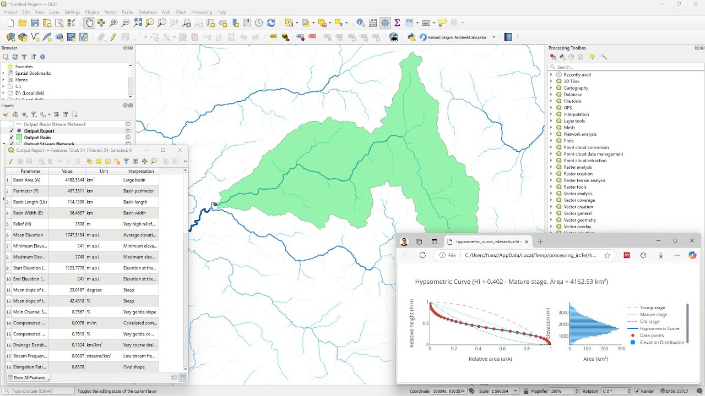The width and height of the screenshot is (705, 396).
Task: Click the New Project icon in the toolbar
Action: (x=10, y=23)
